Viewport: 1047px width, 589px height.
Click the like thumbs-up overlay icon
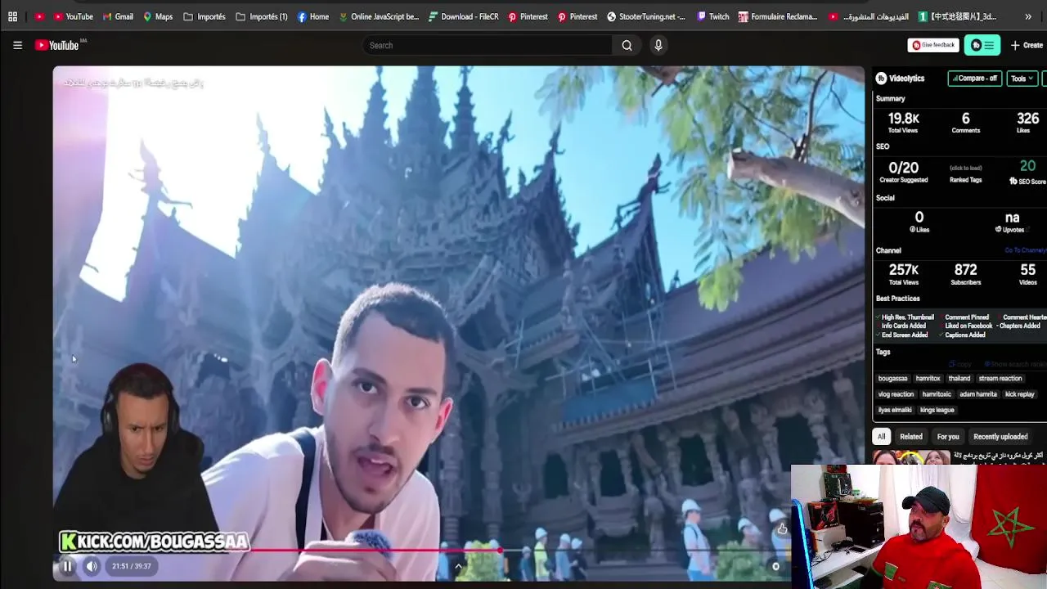(782, 529)
